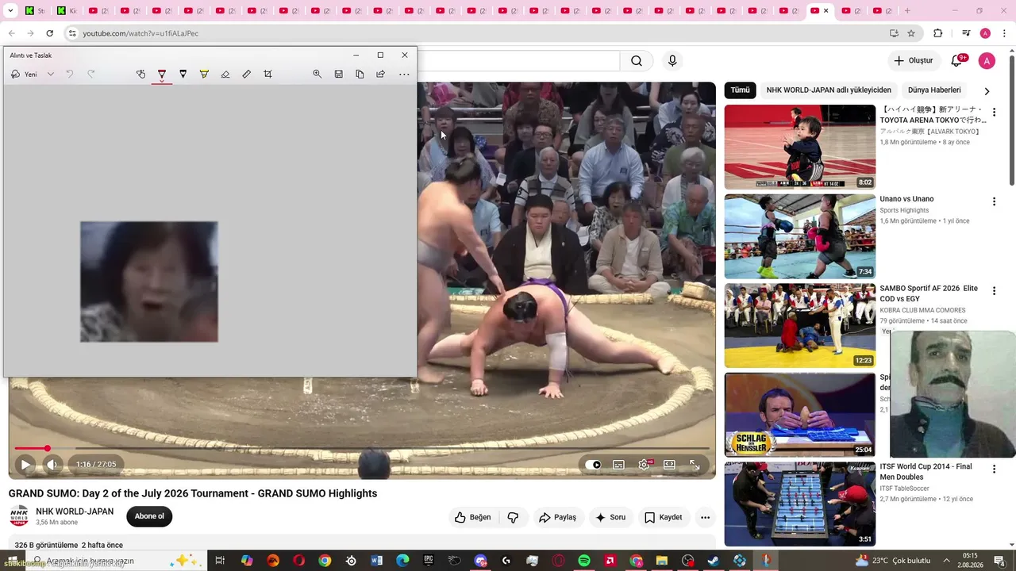Open ITSF World Cup 2014 video title
Image resolution: width=1016 pixels, height=571 pixels.
click(x=926, y=472)
